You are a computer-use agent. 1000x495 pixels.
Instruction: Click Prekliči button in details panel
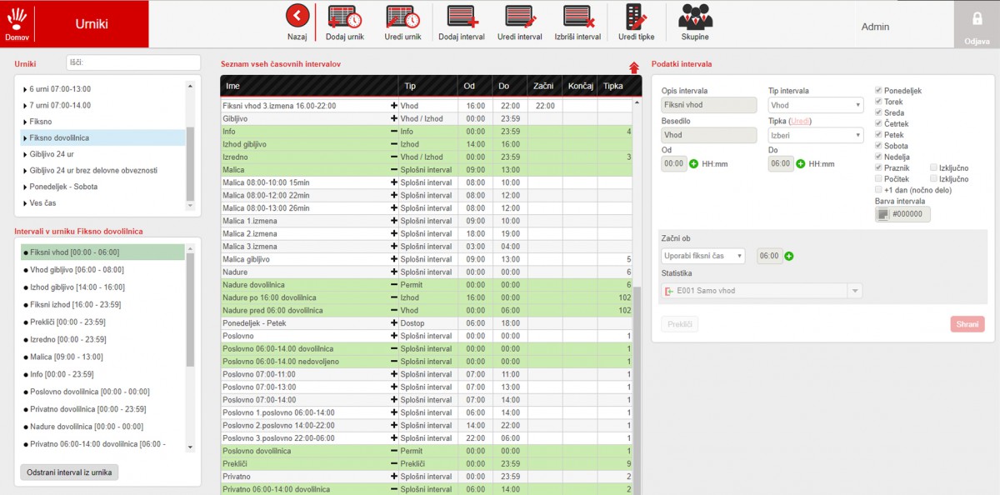[x=680, y=324]
